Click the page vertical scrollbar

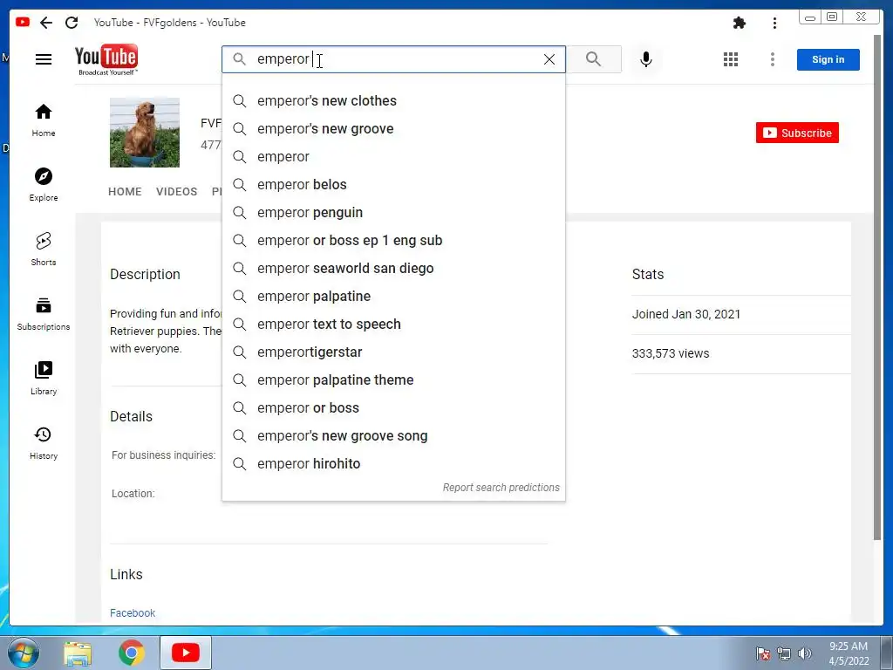pos(877,288)
